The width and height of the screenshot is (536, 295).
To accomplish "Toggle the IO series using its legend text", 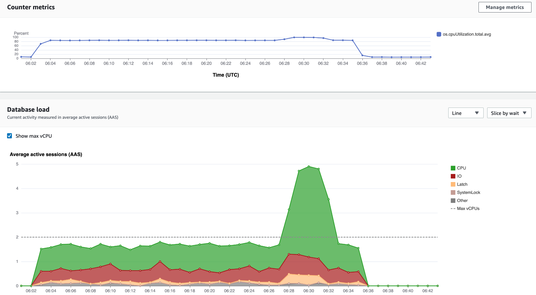I will pos(459,176).
